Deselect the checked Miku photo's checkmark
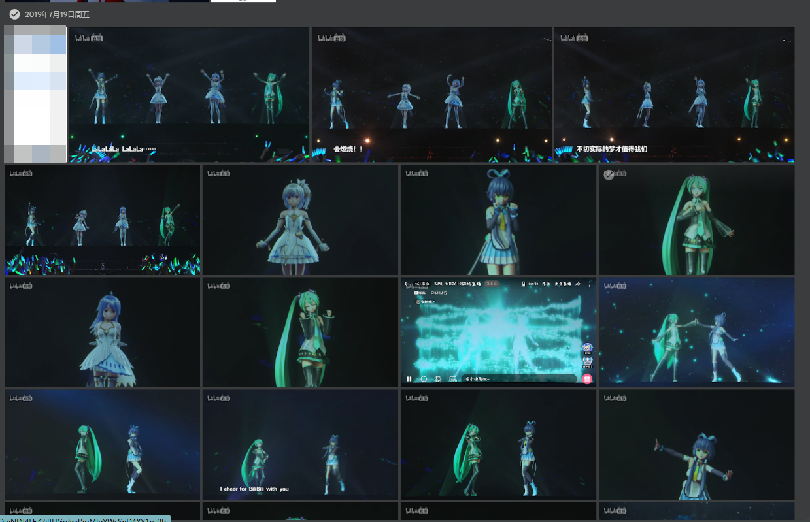 [609, 174]
